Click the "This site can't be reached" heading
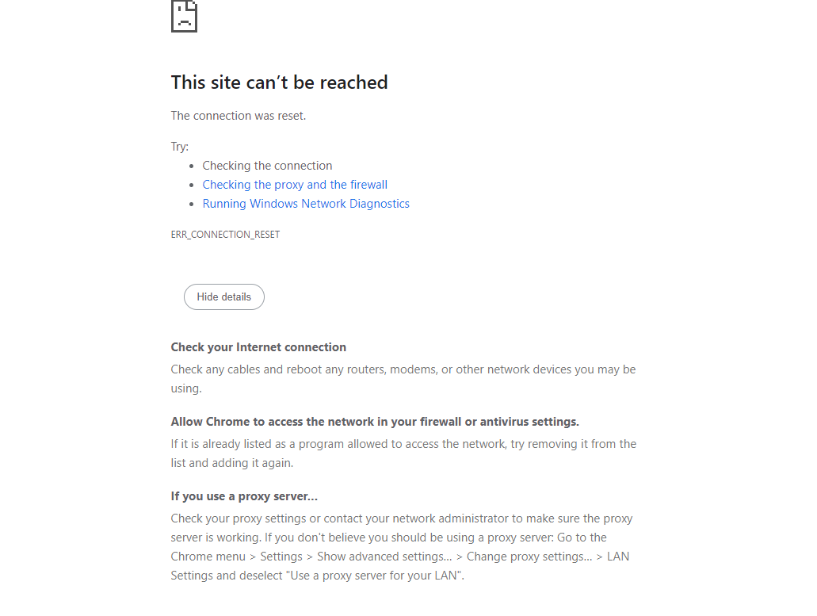 click(279, 82)
